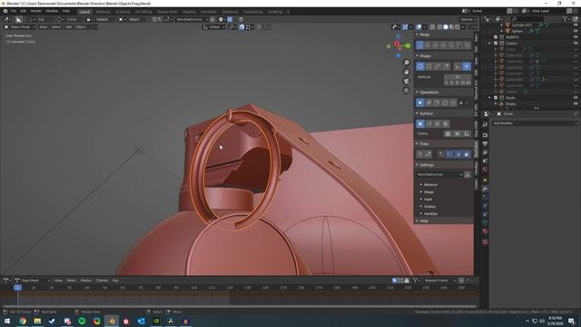Click the current frame marker in the timeline

click(x=17, y=287)
